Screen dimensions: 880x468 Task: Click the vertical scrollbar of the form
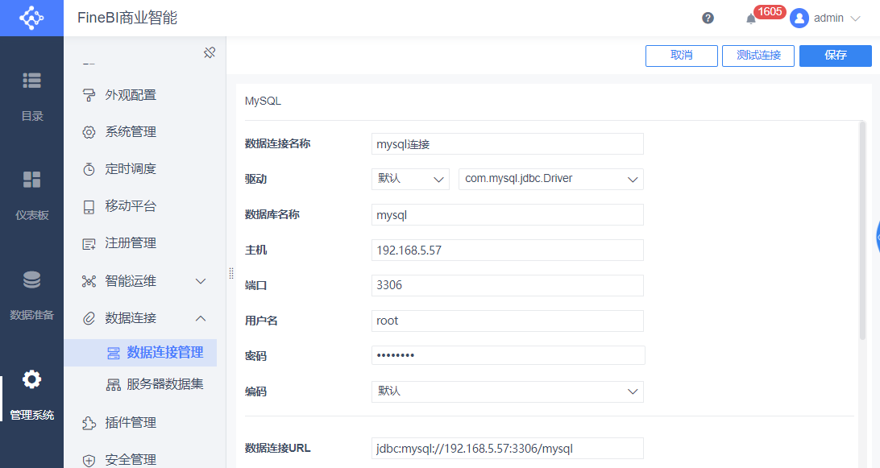[x=862, y=231]
